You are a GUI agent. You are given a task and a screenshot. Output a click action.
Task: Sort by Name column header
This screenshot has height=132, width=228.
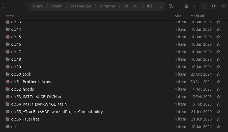click(10, 16)
